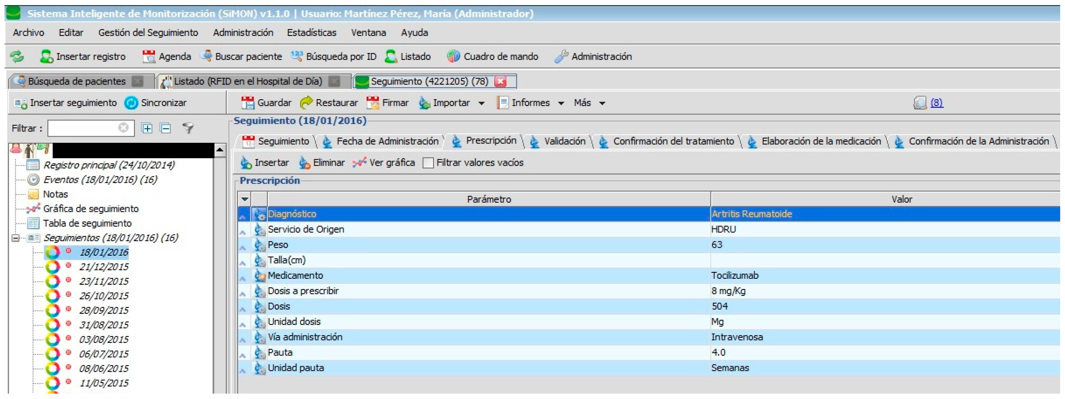The image size is (1065, 399).
Task: Open the Importar dropdown arrow
Action: click(481, 103)
